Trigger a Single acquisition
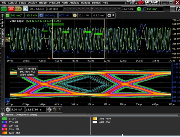Image resolution: width=180 pixels, height=137 pixels. pos(18,9)
